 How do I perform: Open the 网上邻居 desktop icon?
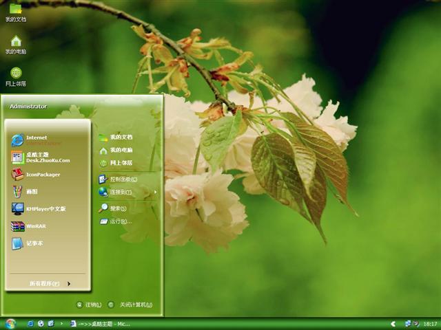pos(16,76)
